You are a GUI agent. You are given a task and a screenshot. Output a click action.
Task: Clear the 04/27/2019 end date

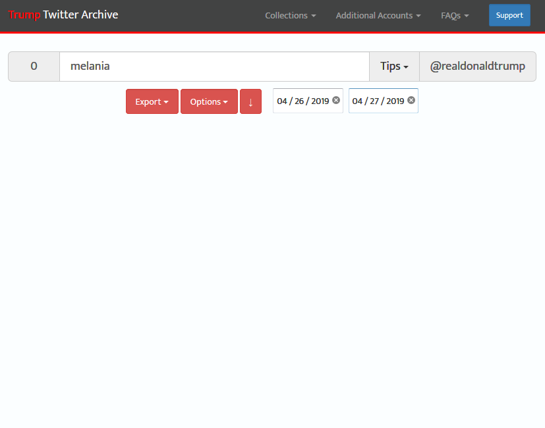pos(411,100)
